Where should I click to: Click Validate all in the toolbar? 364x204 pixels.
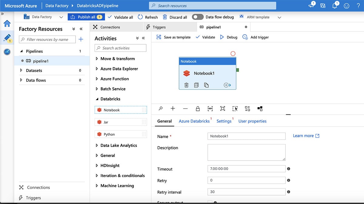[120, 17]
